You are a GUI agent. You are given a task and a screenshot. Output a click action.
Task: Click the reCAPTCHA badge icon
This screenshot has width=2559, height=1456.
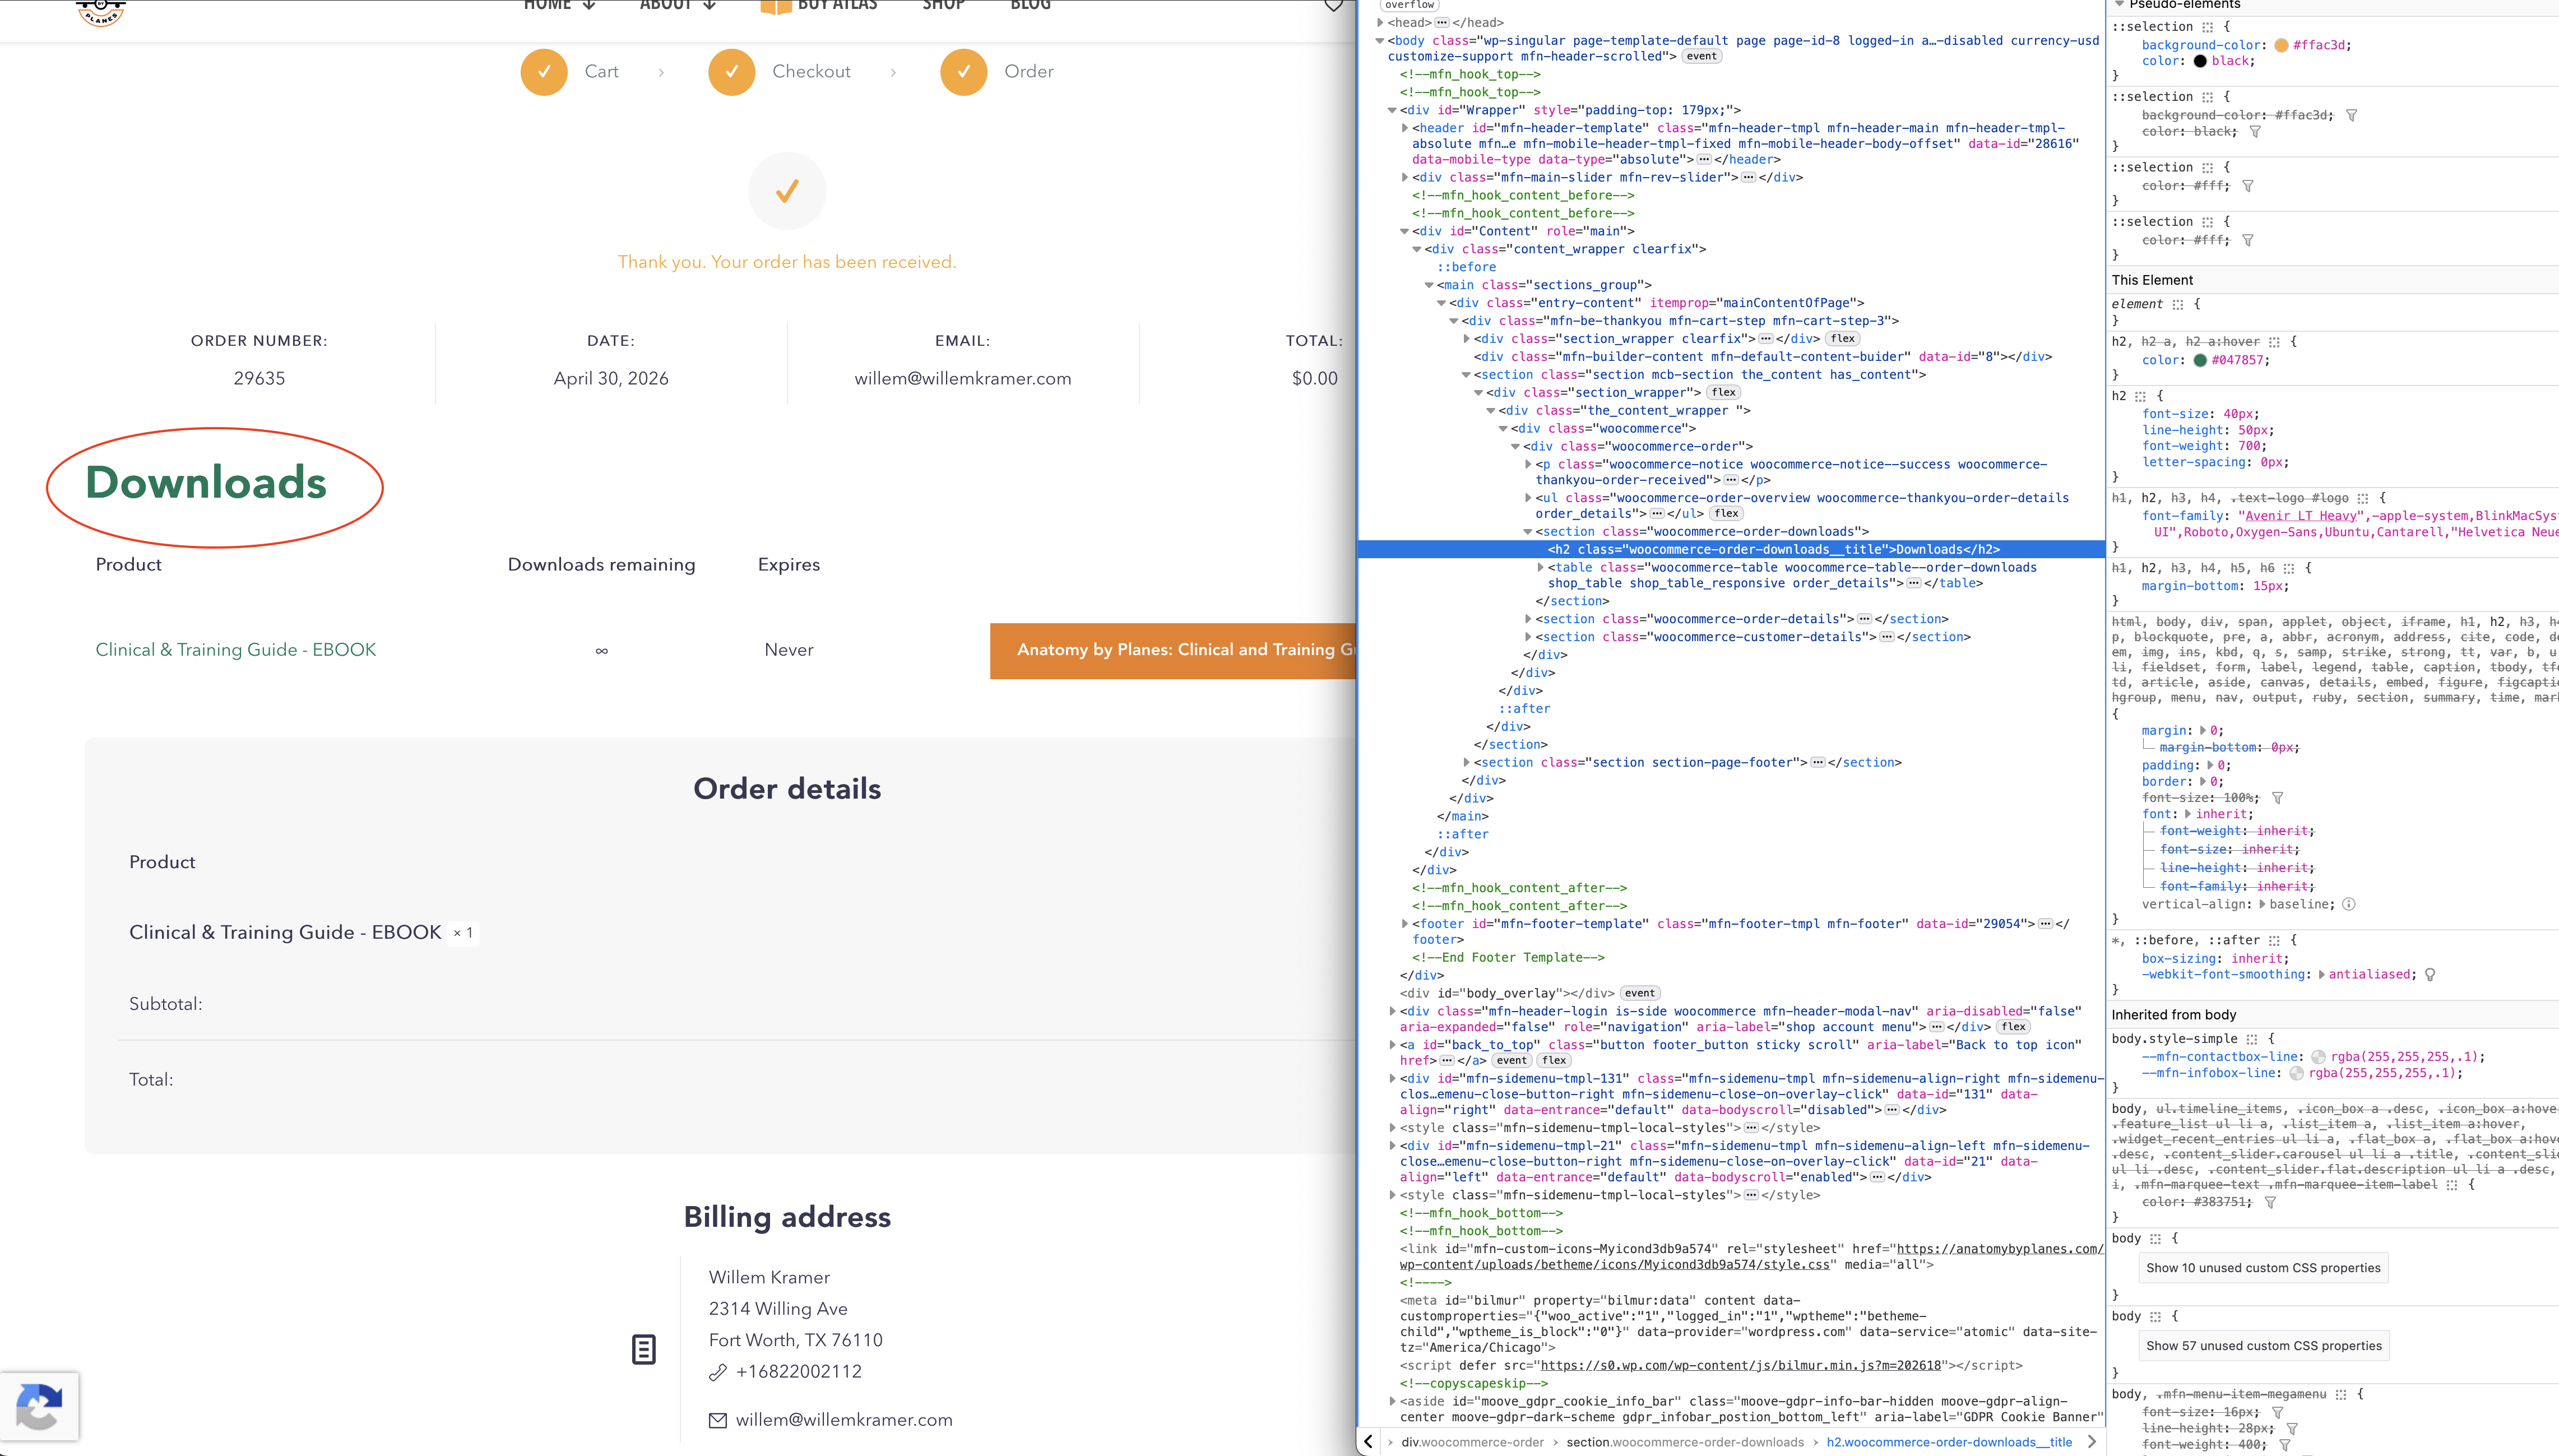click(x=39, y=1406)
